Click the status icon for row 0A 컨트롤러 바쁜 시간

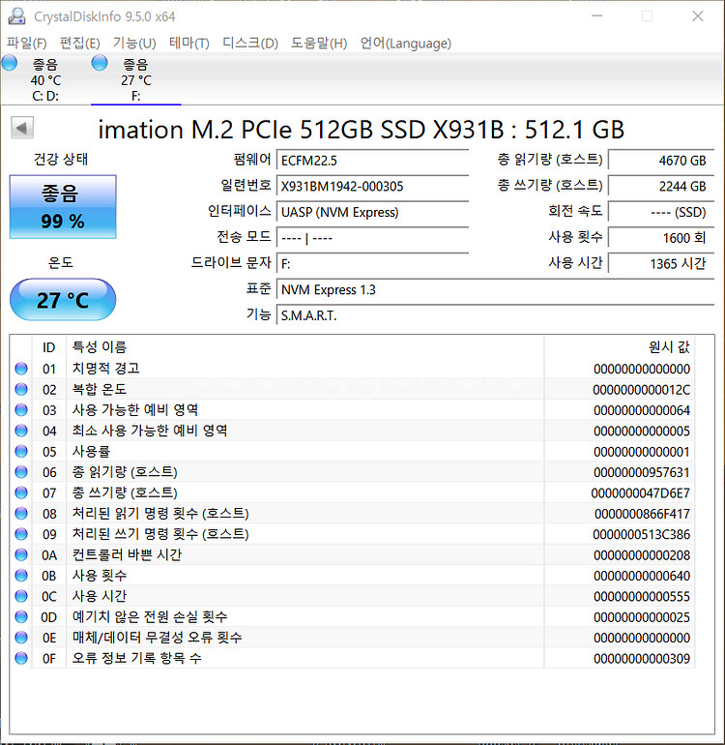pyautogui.click(x=21, y=554)
